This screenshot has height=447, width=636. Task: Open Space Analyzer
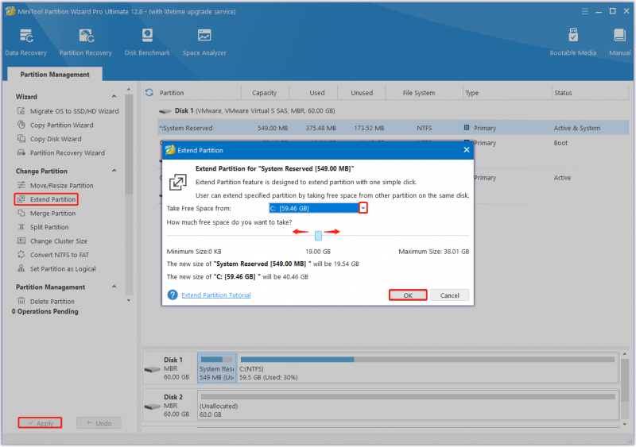click(x=204, y=42)
